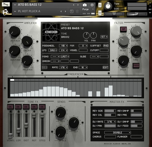Click the Vowel modwheel value field
Image resolution: width=152 pixels, height=147 pixels.
(x=83, y=50)
